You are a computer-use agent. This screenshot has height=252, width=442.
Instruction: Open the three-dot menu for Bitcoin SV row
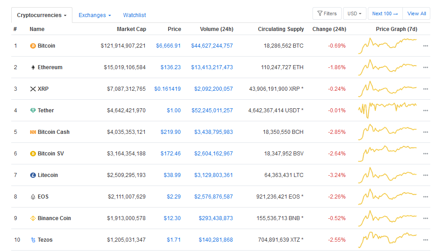pos(425,154)
